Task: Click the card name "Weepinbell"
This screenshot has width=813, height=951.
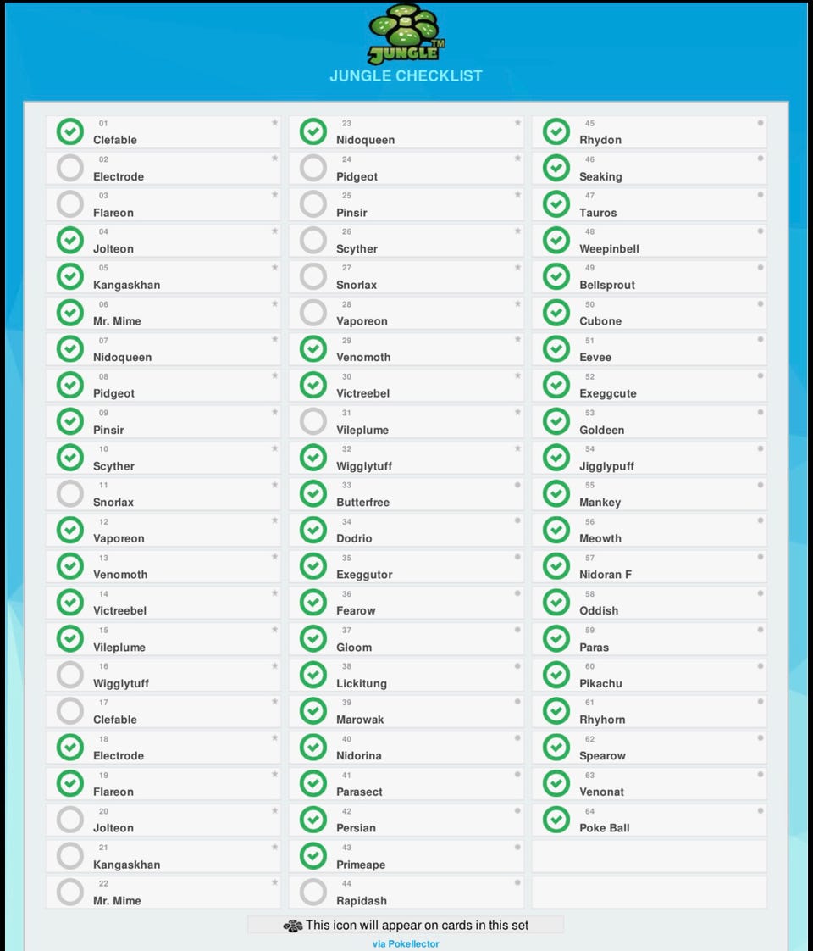Action: pyautogui.click(x=609, y=249)
